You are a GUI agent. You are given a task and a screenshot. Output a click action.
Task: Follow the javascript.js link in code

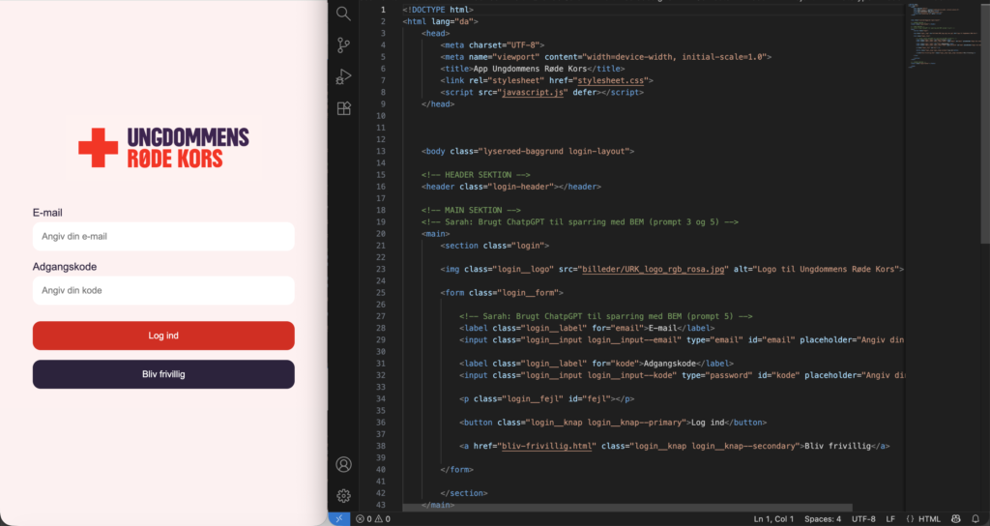[x=533, y=92]
